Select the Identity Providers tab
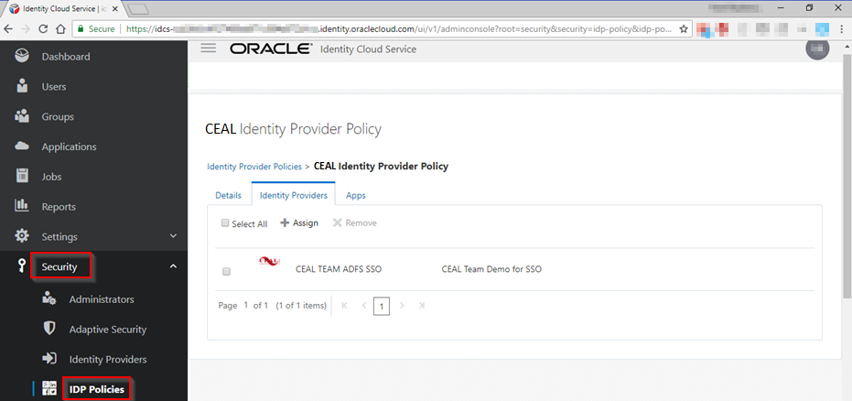Image resolution: width=852 pixels, height=401 pixels. tap(294, 195)
